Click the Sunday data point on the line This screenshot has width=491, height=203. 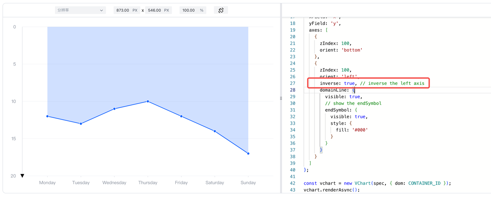(248, 153)
